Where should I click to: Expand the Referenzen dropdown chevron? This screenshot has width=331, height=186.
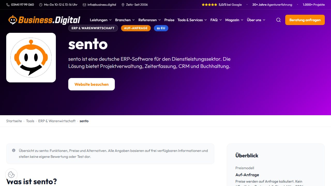(x=160, y=20)
